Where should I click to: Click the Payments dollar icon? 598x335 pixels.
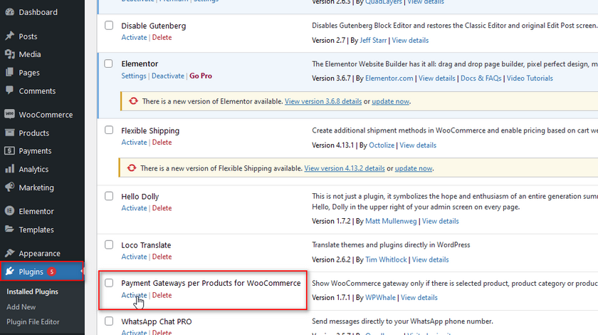(x=9, y=150)
